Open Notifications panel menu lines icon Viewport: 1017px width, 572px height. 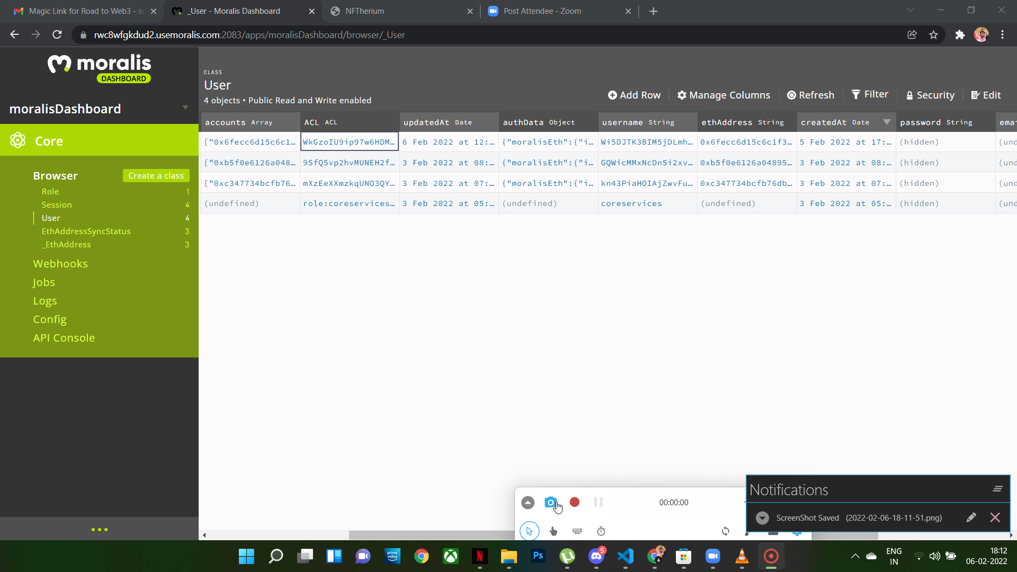coord(998,489)
